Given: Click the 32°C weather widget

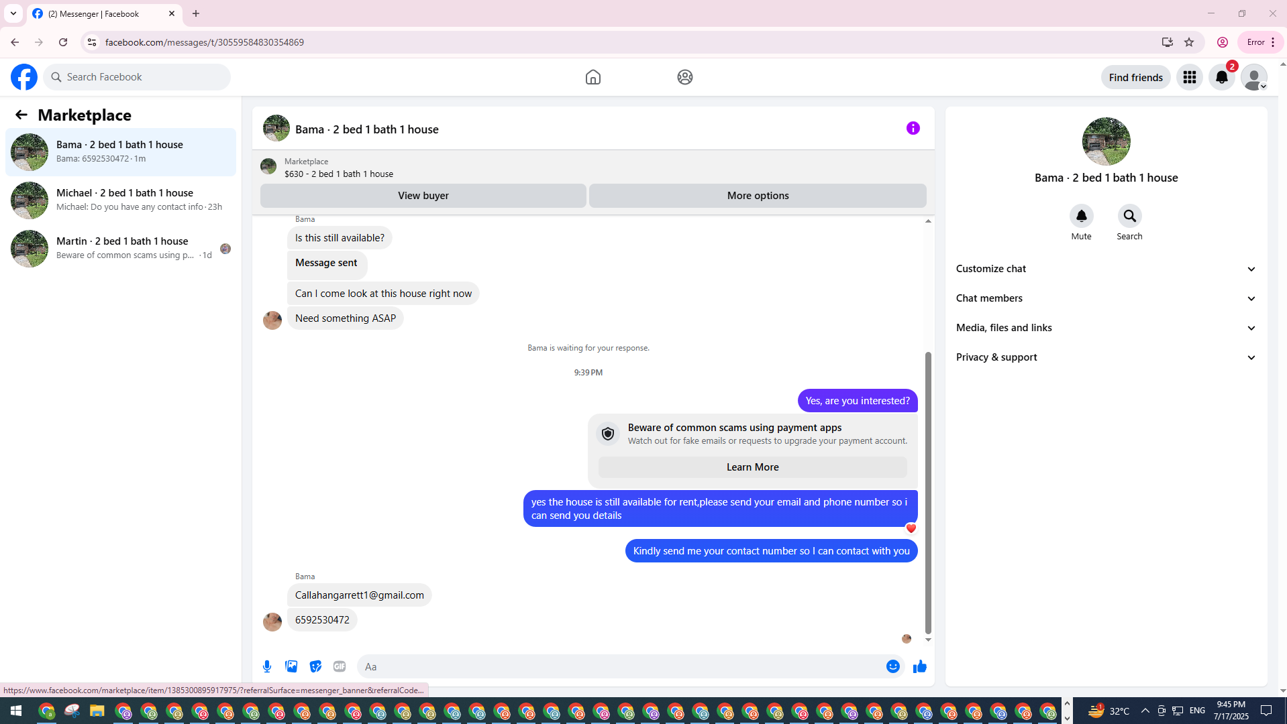Looking at the screenshot, I should [x=1109, y=711].
